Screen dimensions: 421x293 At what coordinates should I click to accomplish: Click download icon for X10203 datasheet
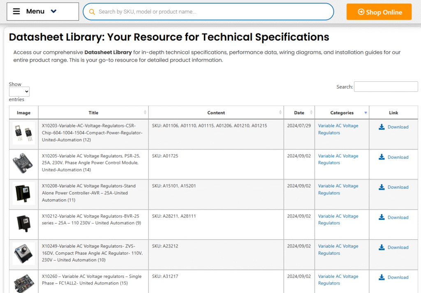click(382, 127)
